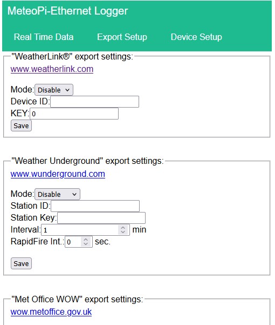This screenshot has height=325, width=275.
Task: Save the WeatherLink export settings
Action: point(21,125)
